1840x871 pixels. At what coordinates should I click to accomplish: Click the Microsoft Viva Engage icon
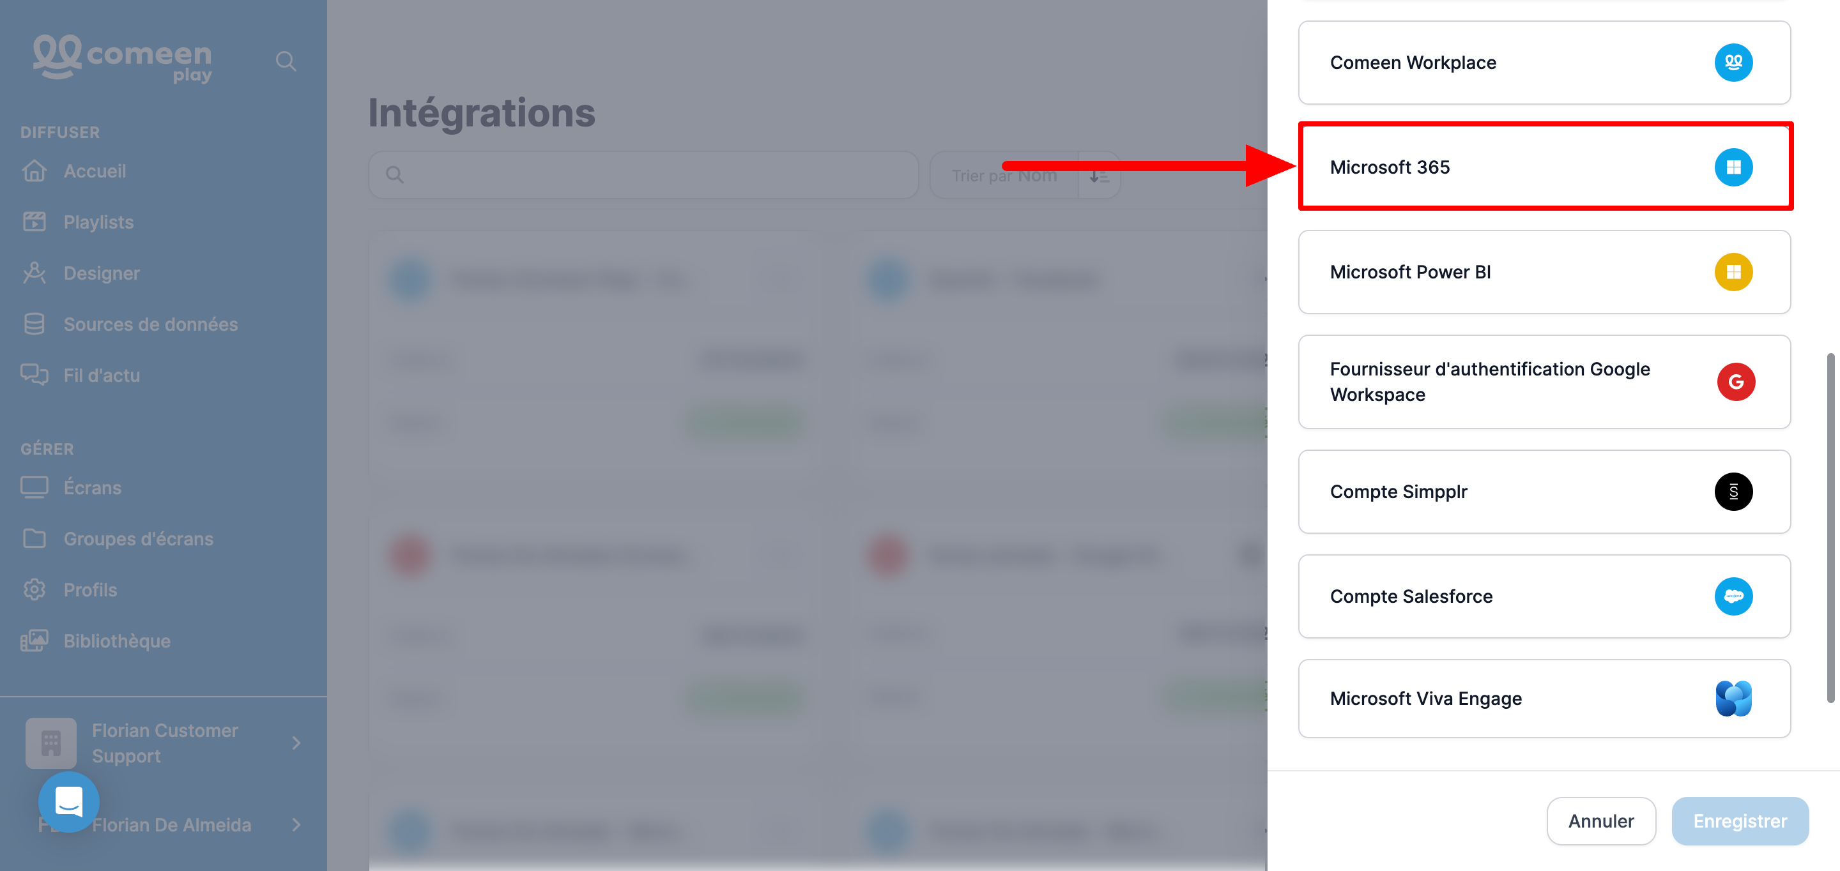coord(1733,698)
